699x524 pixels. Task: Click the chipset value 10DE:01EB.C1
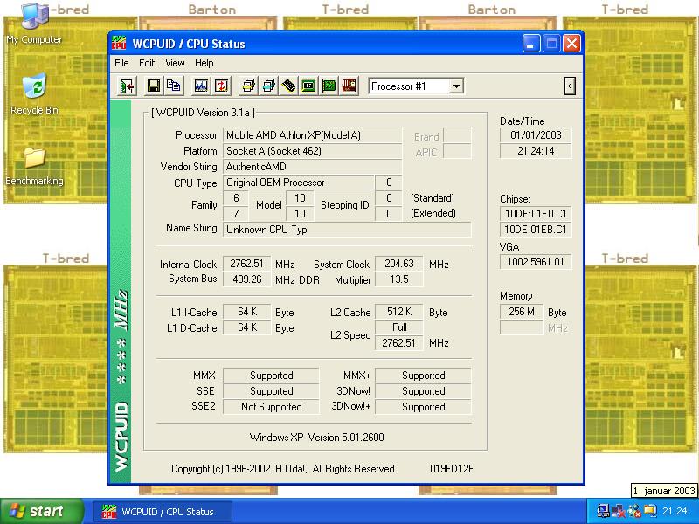click(536, 230)
